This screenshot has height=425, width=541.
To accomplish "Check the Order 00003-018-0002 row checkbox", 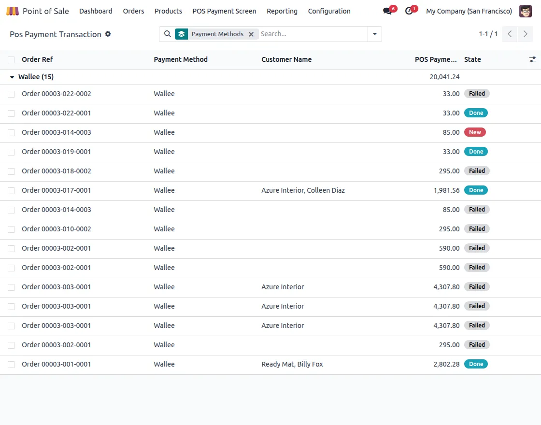I will (11, 171).
